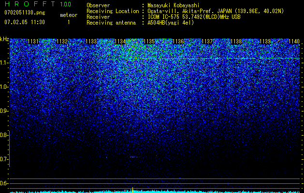Screen dimensions: 304x193
Task: Click the 0.9 frequency axis label
Action: [3, 111]
